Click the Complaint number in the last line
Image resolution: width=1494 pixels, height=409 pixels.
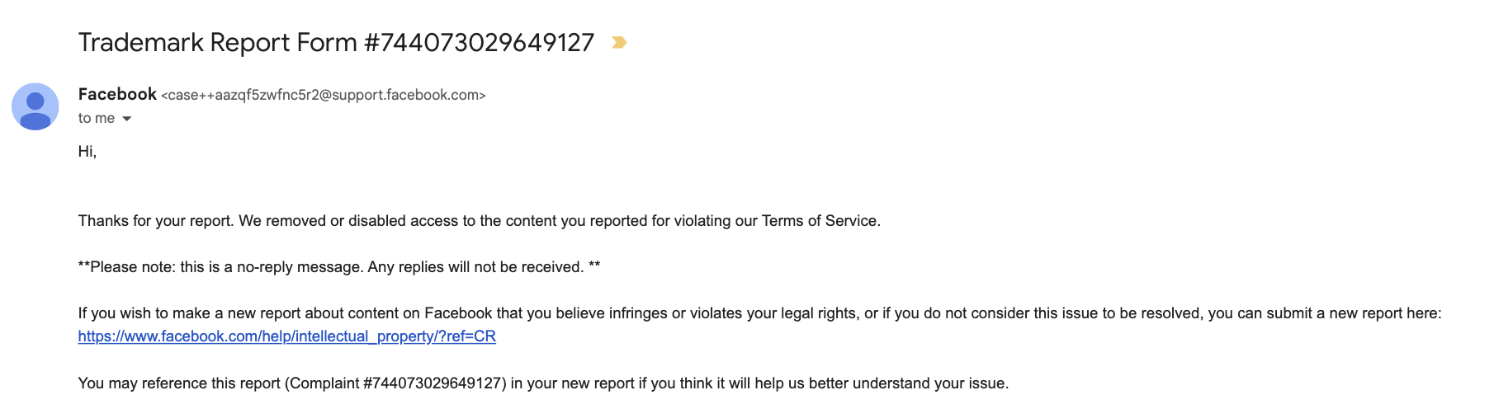[433, 383]
